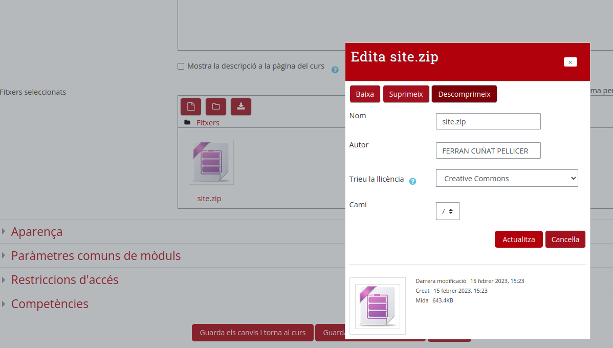Expand the Competències section
The width and height of the screenshot is (613, 348).
click(x=50, y=304)
